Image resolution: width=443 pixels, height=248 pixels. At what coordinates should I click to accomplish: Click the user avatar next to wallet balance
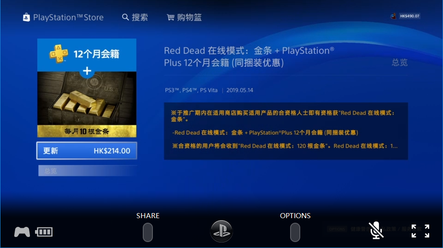click(393, 16)
